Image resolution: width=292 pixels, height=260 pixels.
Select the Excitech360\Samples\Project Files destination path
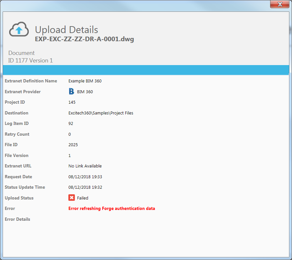pyautogui.click(x=101, y=113)
